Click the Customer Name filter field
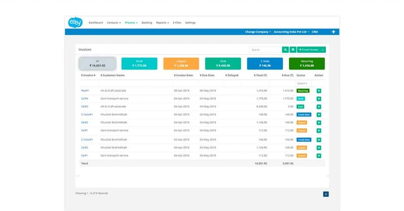Image resolution: width=404 pixels, height=211 pixels. (135, 83)
